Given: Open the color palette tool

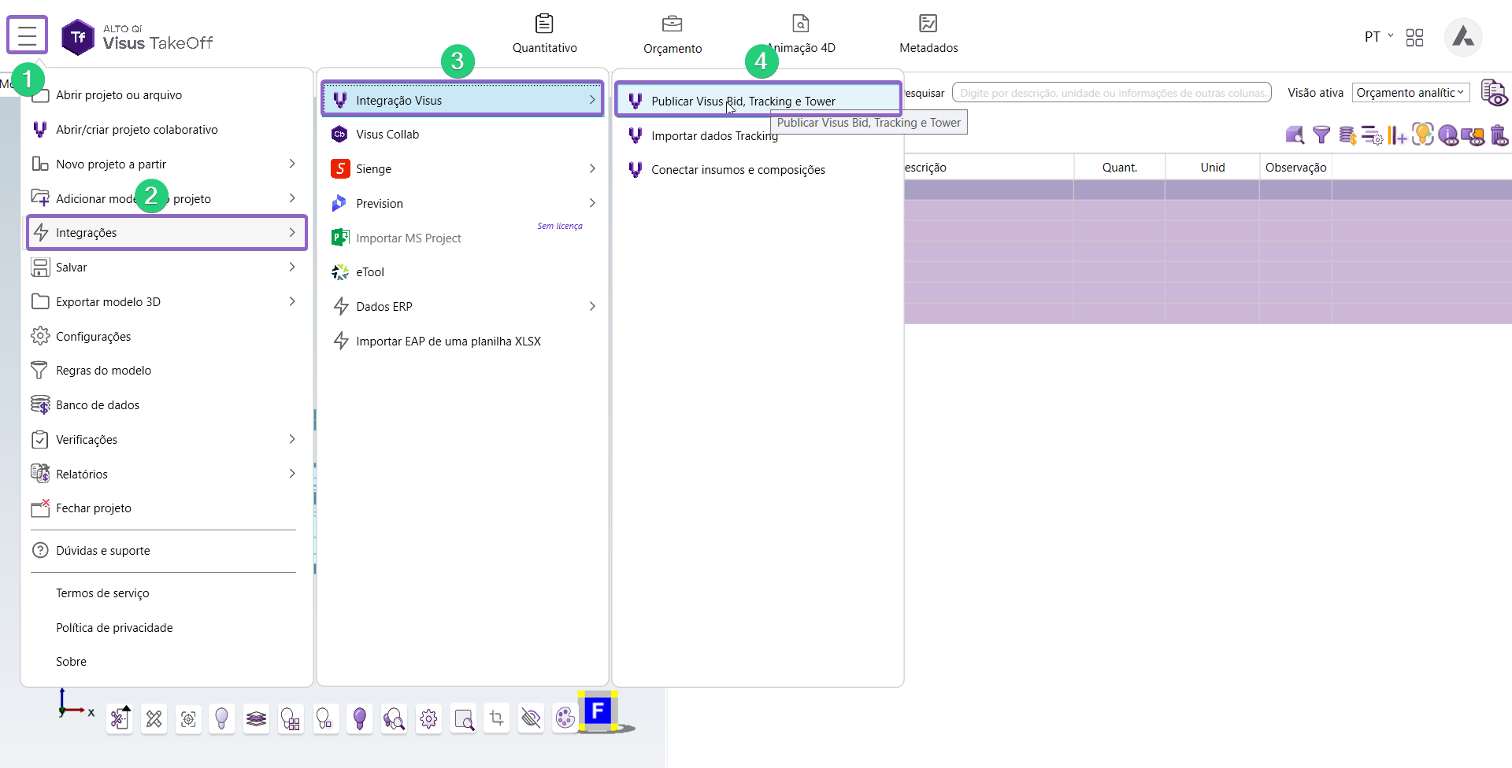Looking at the screenshot, I should point(565,718).
